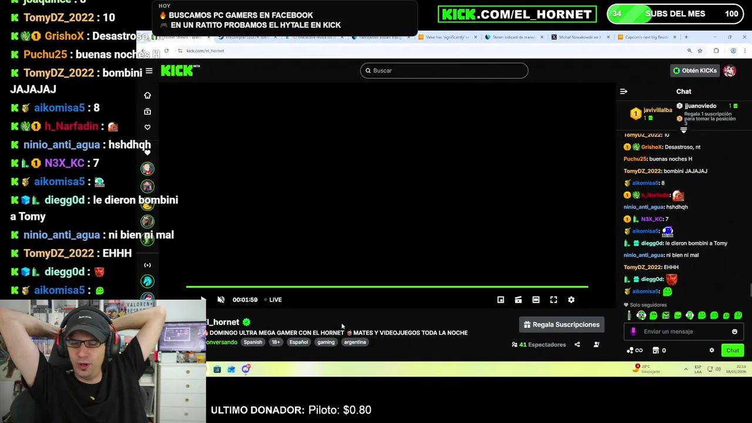Click diegg0d bombini message username
Viewport: 752px width, 423px height.
(x=652, y=243)
